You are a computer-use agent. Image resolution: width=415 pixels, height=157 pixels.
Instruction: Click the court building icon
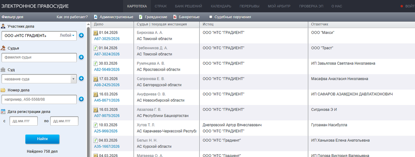[x=3, y=70]
